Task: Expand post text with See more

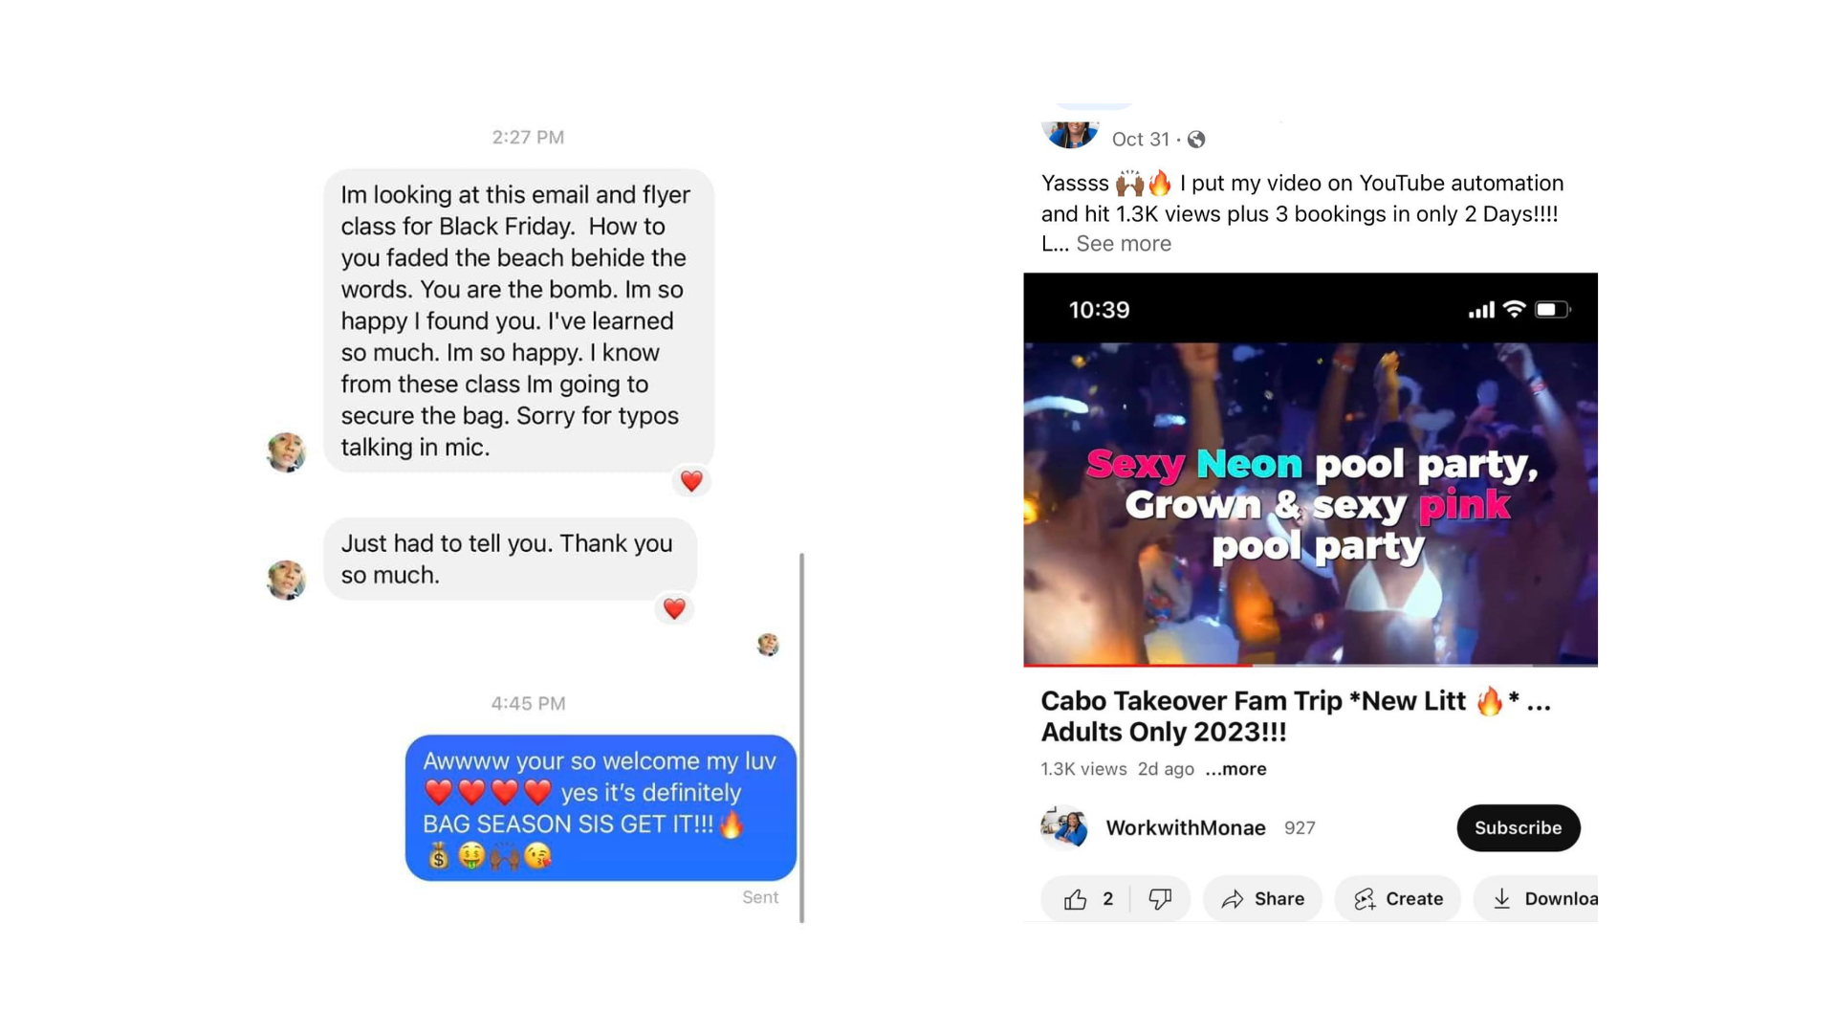Action: pos(1124,244)
